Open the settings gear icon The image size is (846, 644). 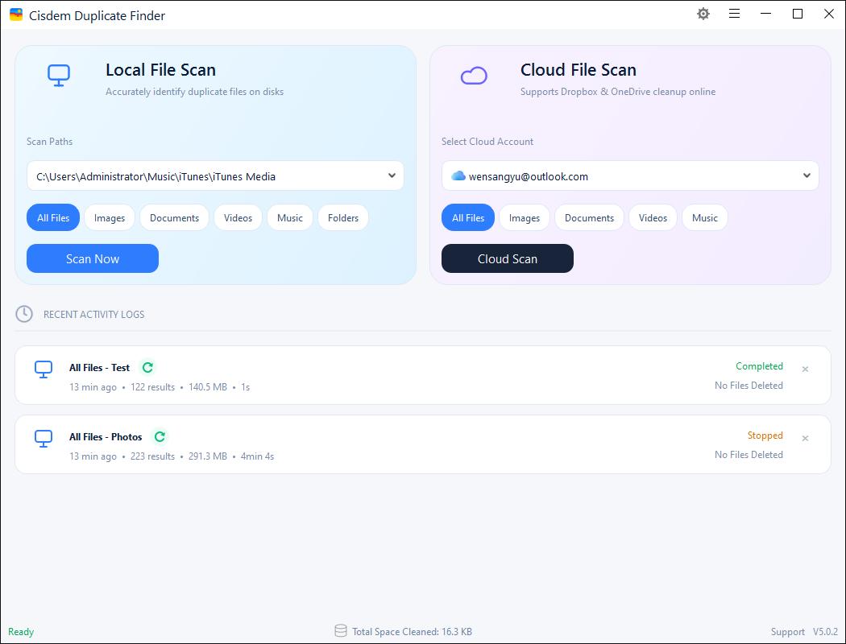pyautogui.click(x=703, y=14)
